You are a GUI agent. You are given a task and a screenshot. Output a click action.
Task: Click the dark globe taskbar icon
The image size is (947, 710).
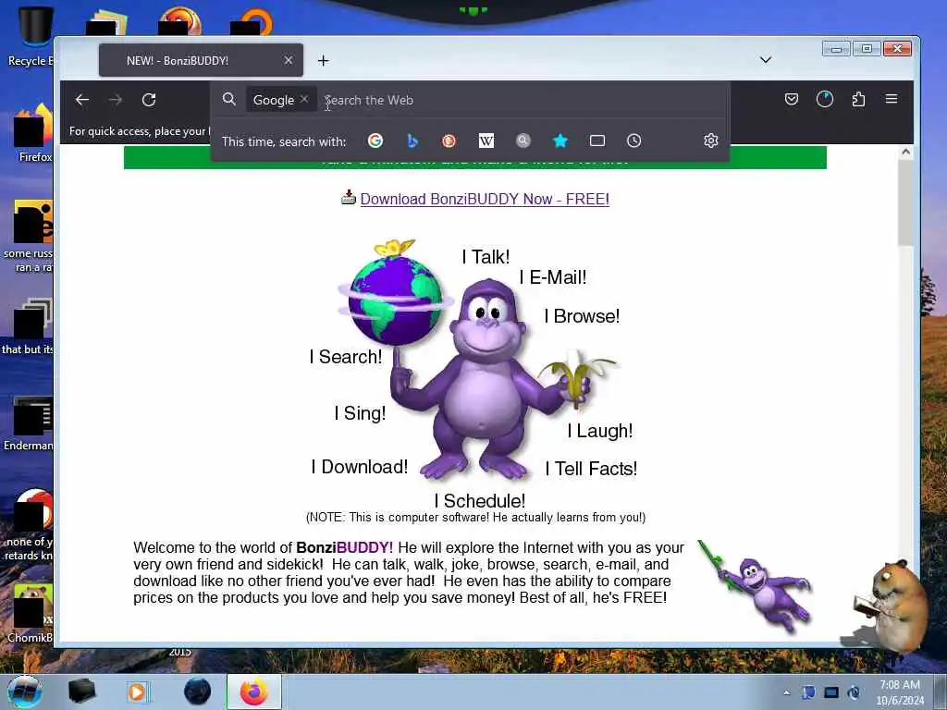(x=198, y=692)
